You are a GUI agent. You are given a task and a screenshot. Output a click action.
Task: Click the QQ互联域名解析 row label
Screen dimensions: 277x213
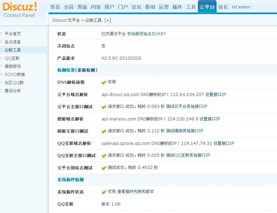[74, 143]
